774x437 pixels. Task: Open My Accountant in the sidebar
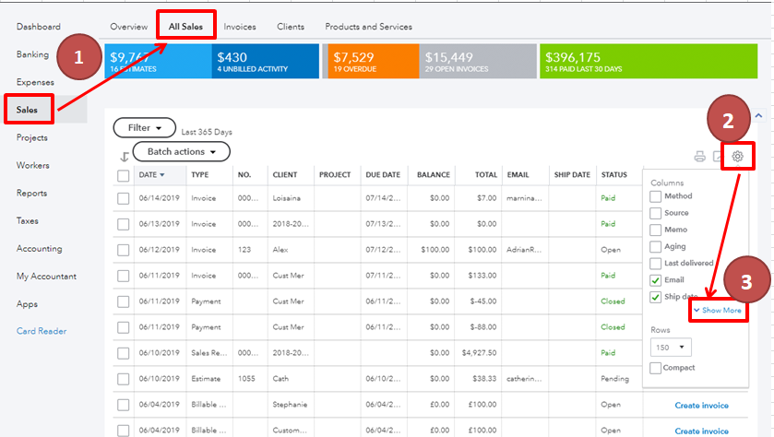point(46,277)
